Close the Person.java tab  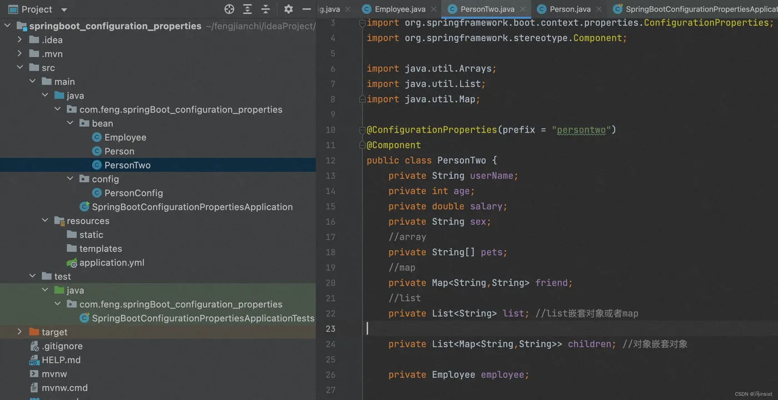[599, 9]
